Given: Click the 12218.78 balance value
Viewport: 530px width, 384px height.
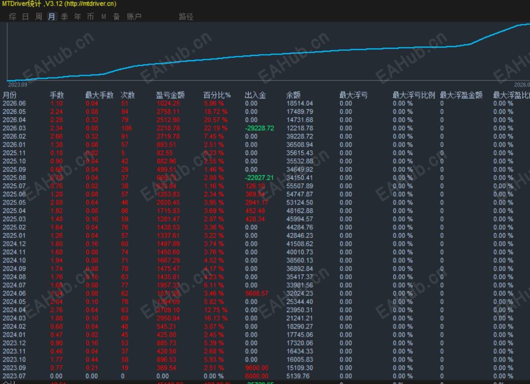Looking at the screenshot, I should pyautogui.click(x=300, y=128).
